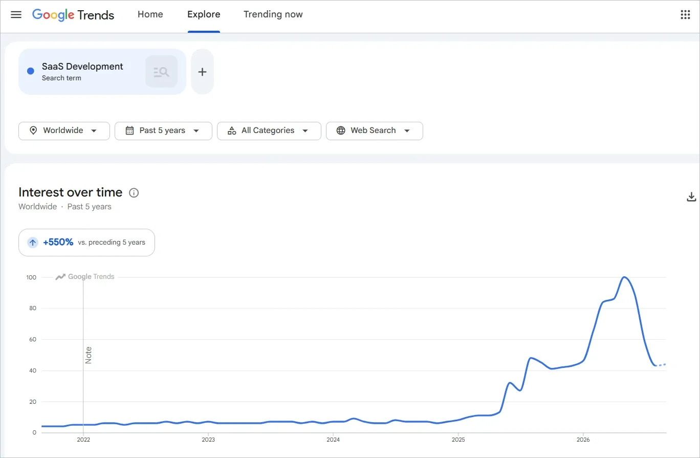700x458 pixels.
Task: Click the 2025 x-axis label
Action: click(458, 439)
